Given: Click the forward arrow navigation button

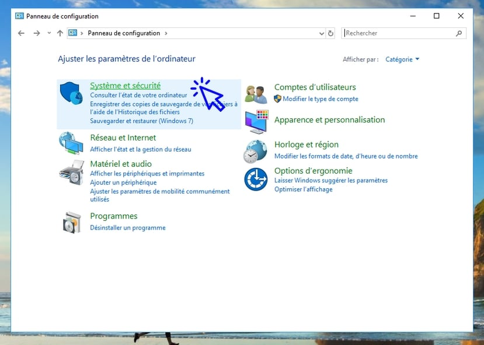Looking at the screenshot, I should [x=37, y=33].
